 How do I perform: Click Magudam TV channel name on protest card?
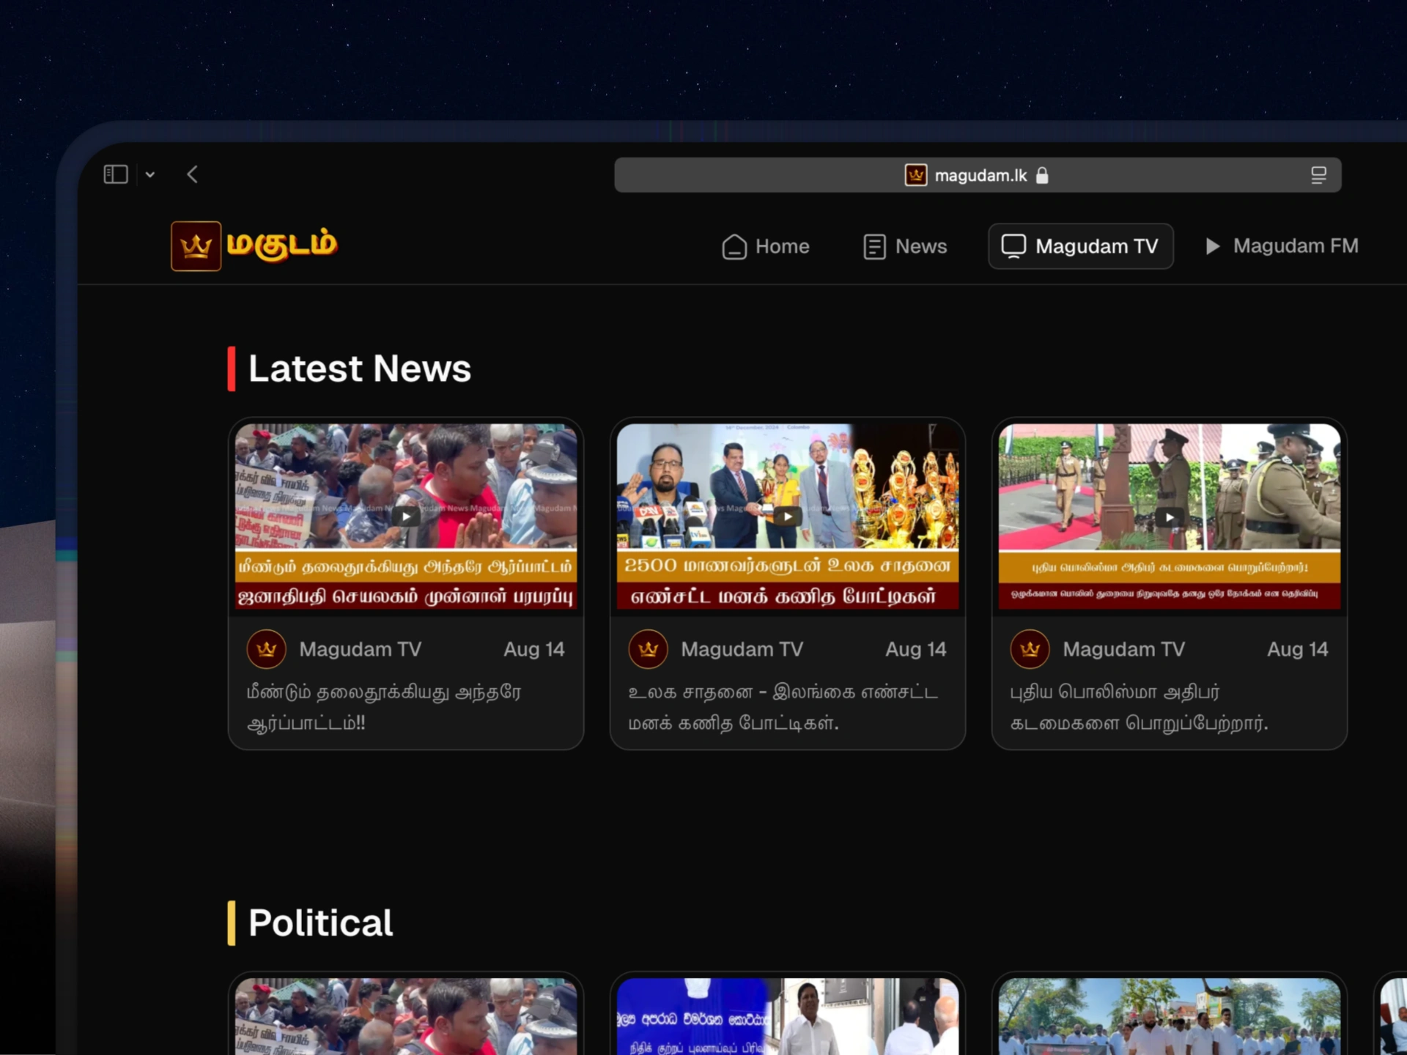(x=361, y=649)
